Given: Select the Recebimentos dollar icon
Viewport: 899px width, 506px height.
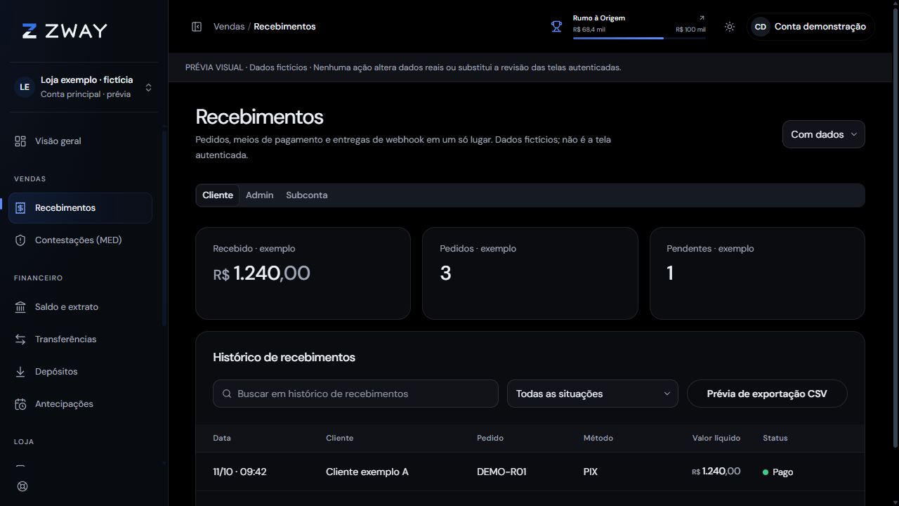Looking at the screenshot, I should [20, 208].
